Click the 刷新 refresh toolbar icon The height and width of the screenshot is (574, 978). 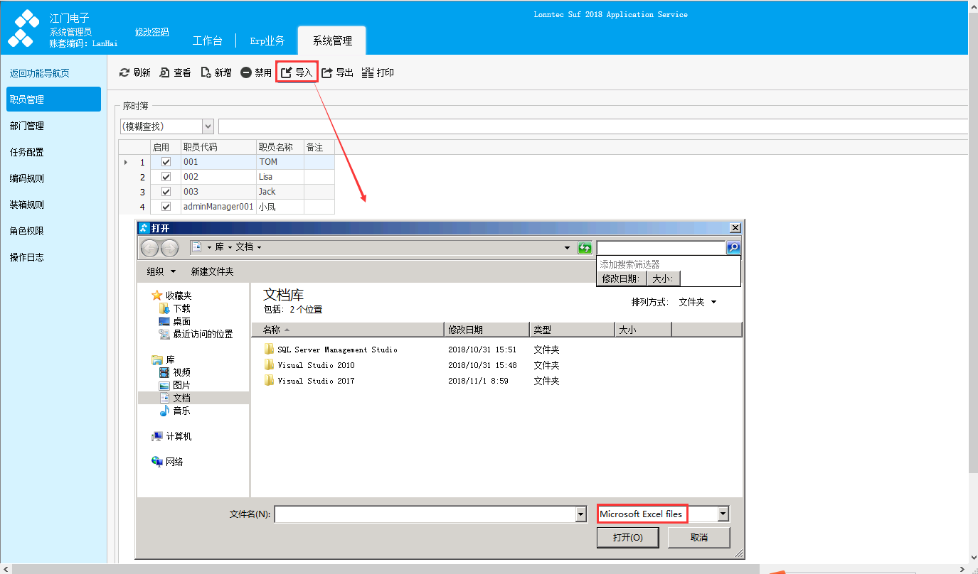coord(124,72)
